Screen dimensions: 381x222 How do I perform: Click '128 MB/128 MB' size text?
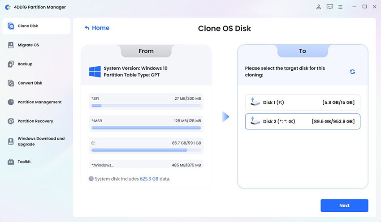click(x=187, y=121)
